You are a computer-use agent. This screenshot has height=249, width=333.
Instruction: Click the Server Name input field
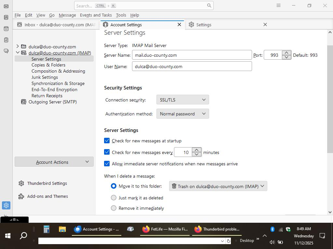192,55
